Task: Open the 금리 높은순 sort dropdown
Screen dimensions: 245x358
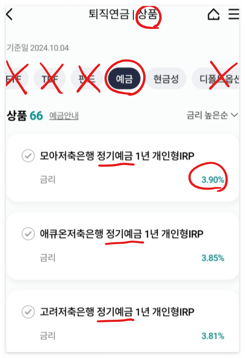Action: click(212, 115)
